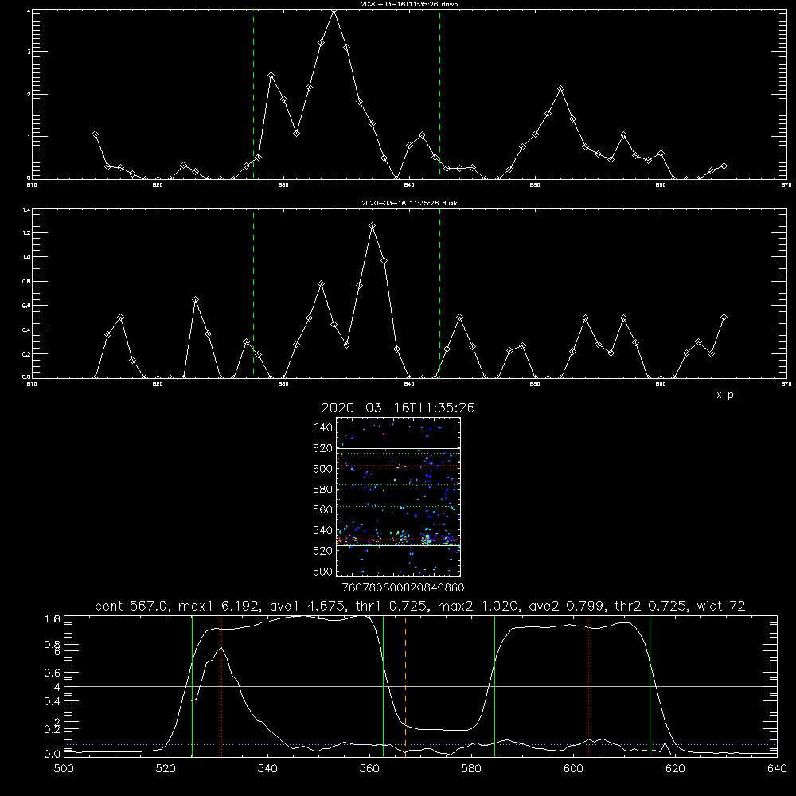796x796 pixels.
Task: Click the green solid line at 525
Action: tap(192, 686)
